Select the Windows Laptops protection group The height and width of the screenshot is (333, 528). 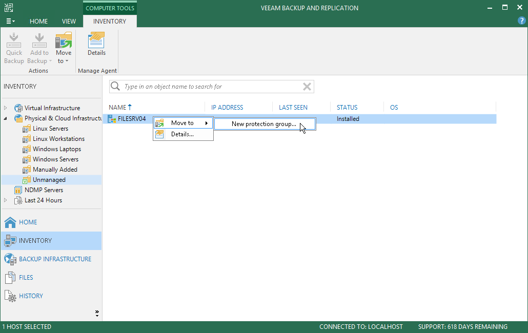click(x=57, y=149)
